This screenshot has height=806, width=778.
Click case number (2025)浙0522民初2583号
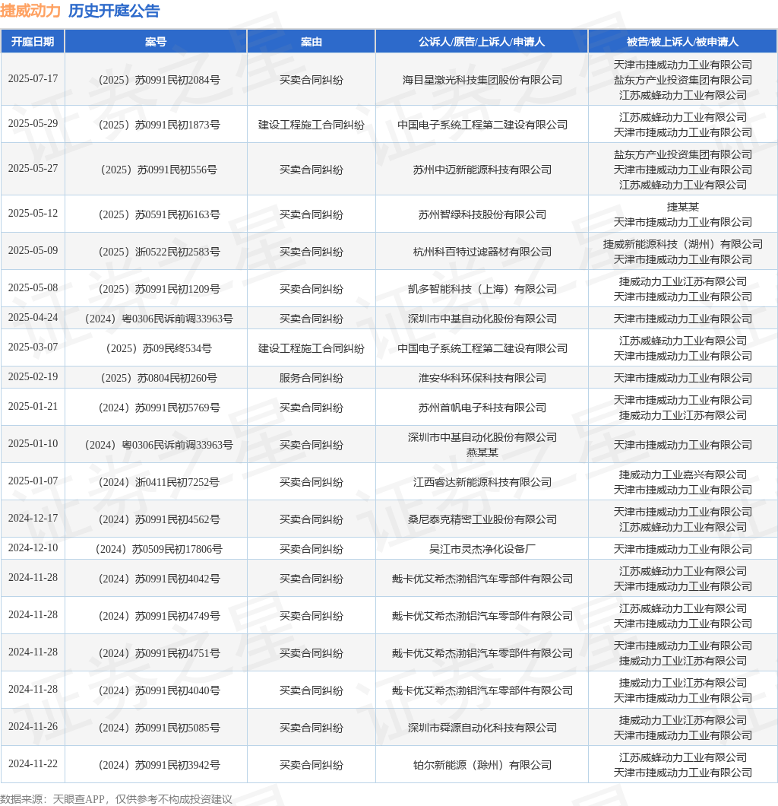160,252
